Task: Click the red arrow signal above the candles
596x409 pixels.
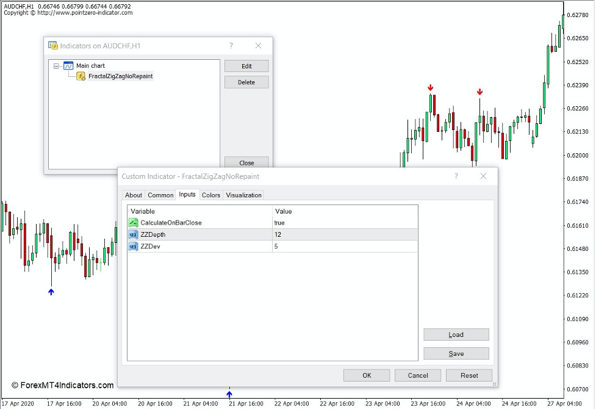Action: click(431, 89)
